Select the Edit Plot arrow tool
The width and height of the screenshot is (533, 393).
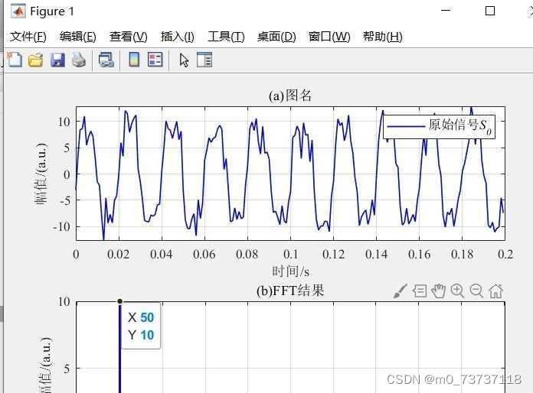(x=184, y=60)
